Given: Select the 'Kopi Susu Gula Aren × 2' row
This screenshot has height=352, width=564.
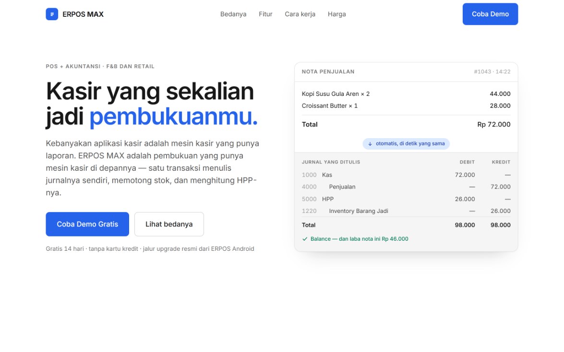Looking at the screenshot, I should click(x=406, y=94).
